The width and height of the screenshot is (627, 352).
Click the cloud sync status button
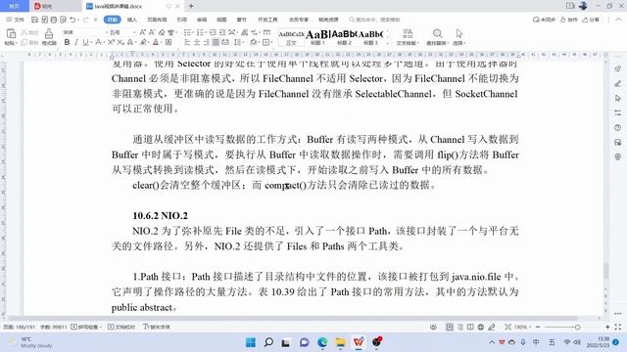pyautogui.click(x=544, y=20)
